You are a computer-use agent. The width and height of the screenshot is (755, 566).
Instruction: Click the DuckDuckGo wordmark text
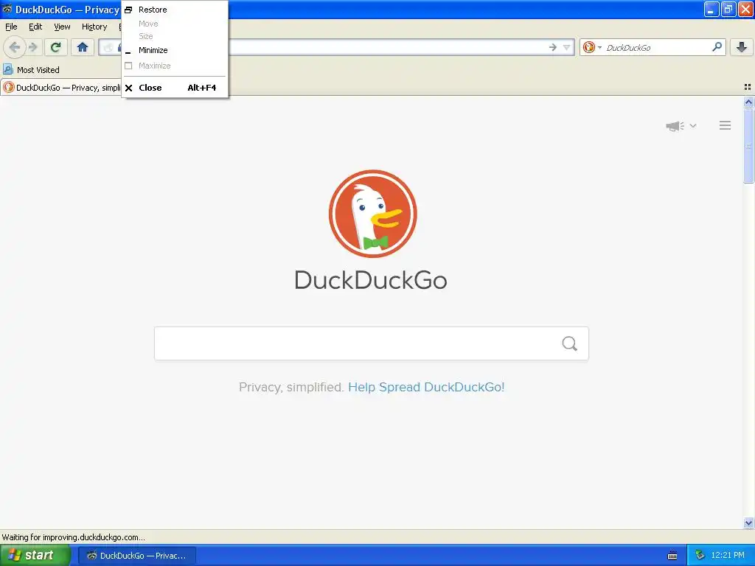point(371,280)
